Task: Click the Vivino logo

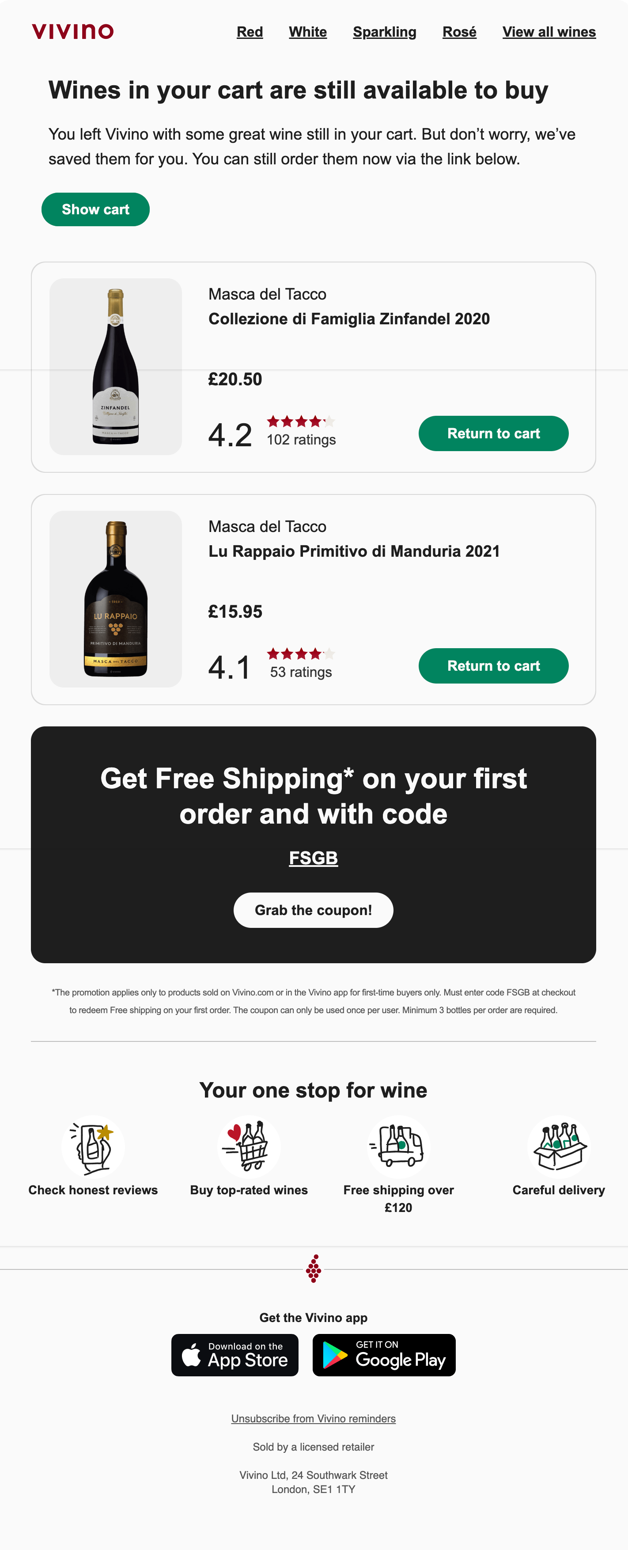Action: click(73, 31)
